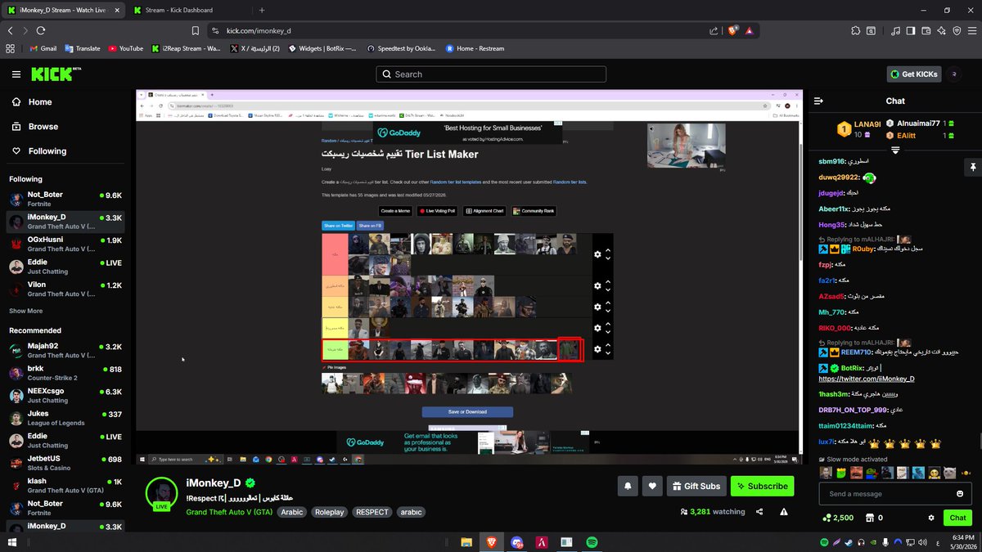Open Translate bookmark
982x552 pixels.
(x=83, y=48)
